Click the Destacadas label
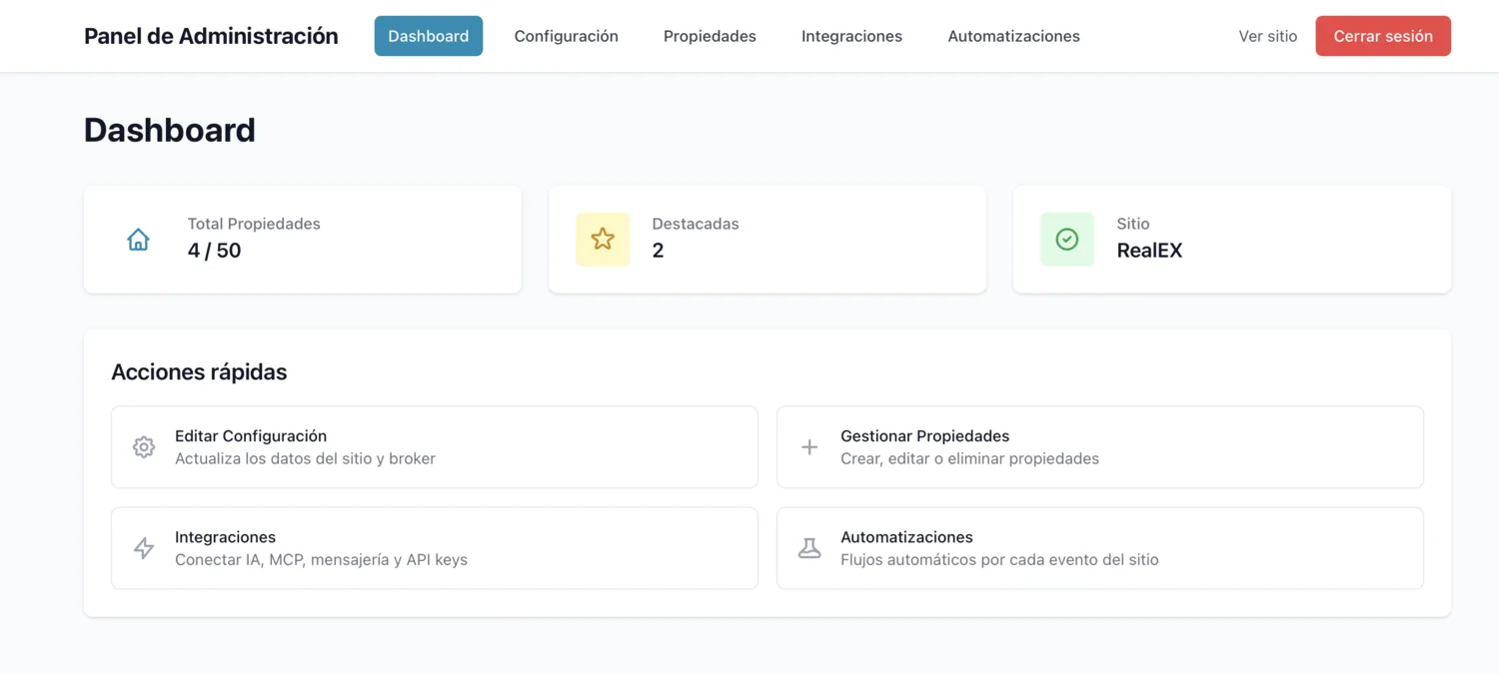Viewport: 1499px width, 674px height. tap(696, 224)
